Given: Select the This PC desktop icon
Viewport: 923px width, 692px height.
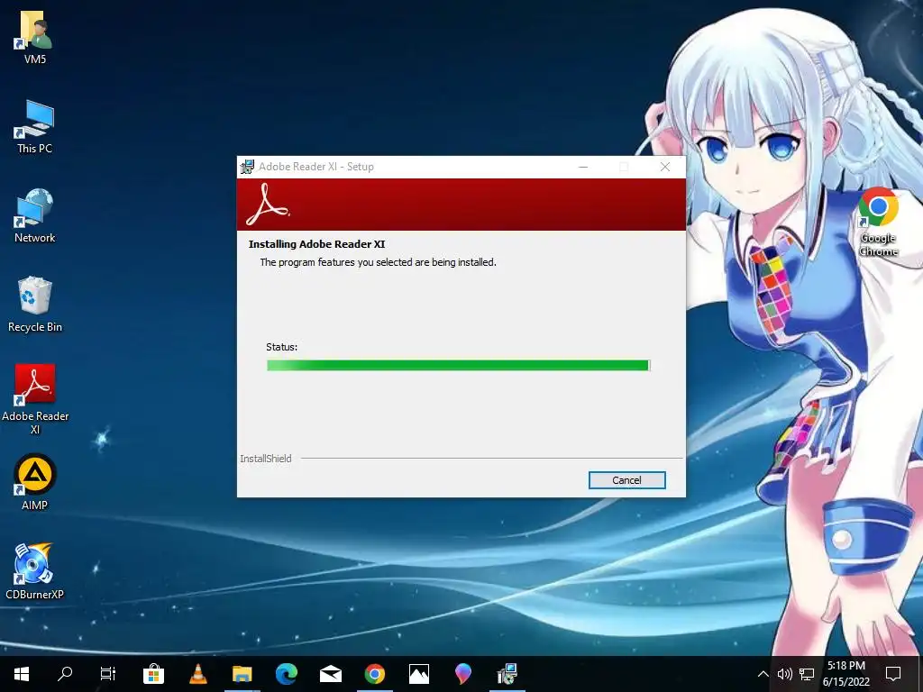Looking at the screenshot, I should pos(35,126).
